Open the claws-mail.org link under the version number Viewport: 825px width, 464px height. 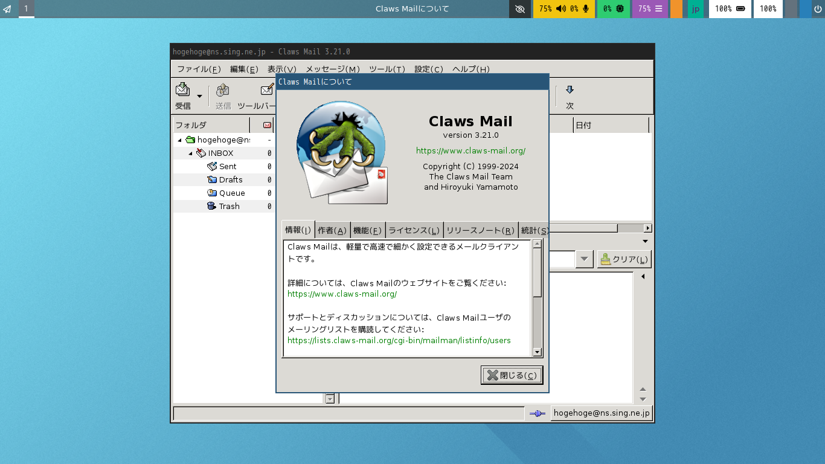470,150
